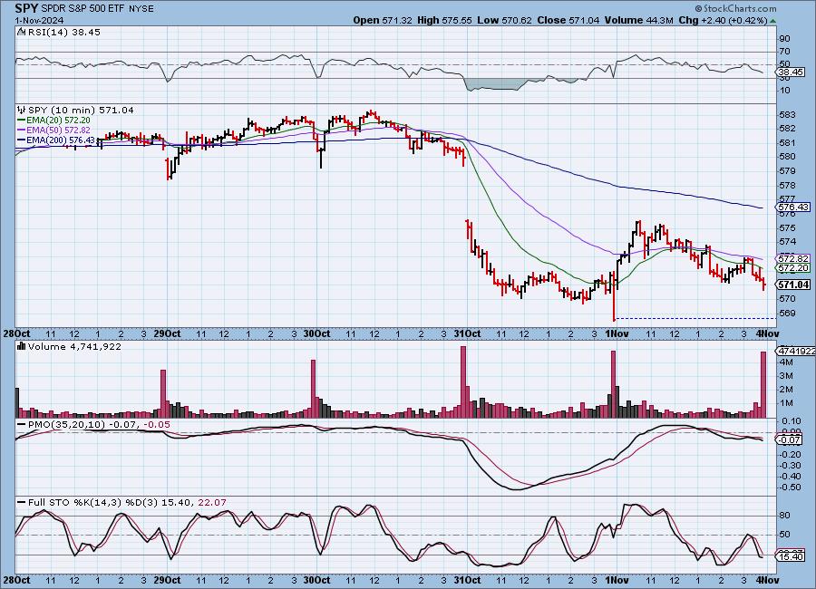816x589 pixels.
Task: Select the green EMA(20) legend line marker
Action: pyautogui.click(x=22, y=121)
